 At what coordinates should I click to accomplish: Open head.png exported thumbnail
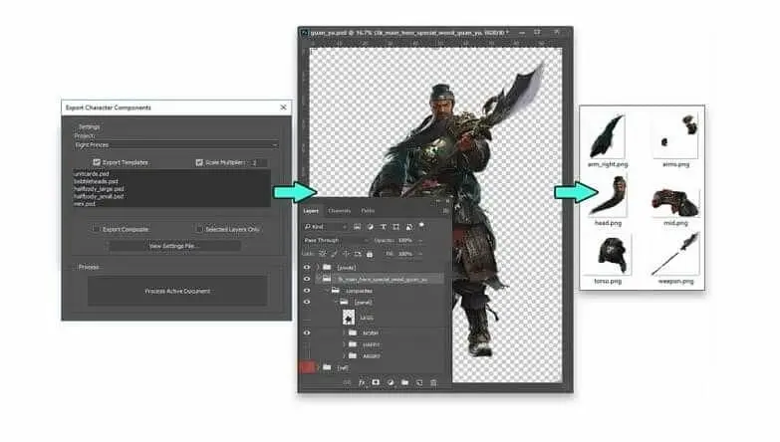tap(608, 195)
